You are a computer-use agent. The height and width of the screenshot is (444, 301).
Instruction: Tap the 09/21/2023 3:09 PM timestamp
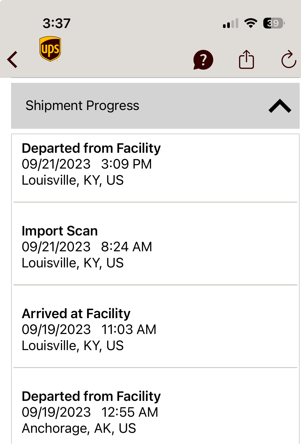coord(87,164)
